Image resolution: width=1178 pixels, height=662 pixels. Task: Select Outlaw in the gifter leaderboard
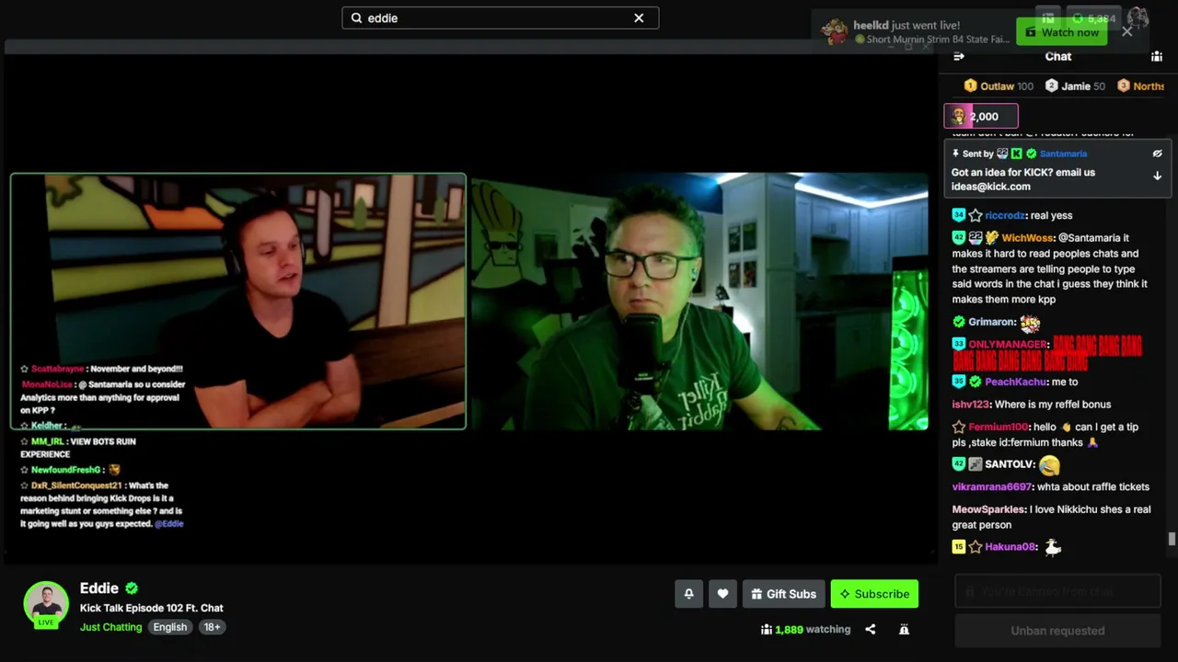999,86
